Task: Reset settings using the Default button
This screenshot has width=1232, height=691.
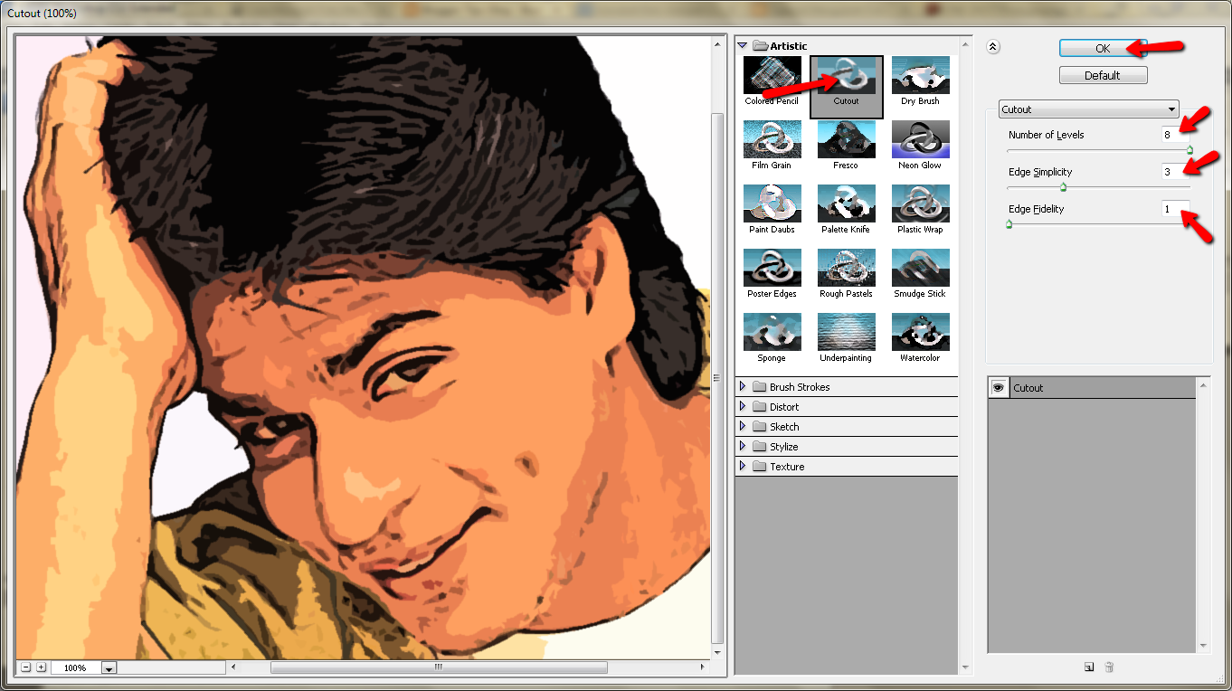Action: point(1103,75)
